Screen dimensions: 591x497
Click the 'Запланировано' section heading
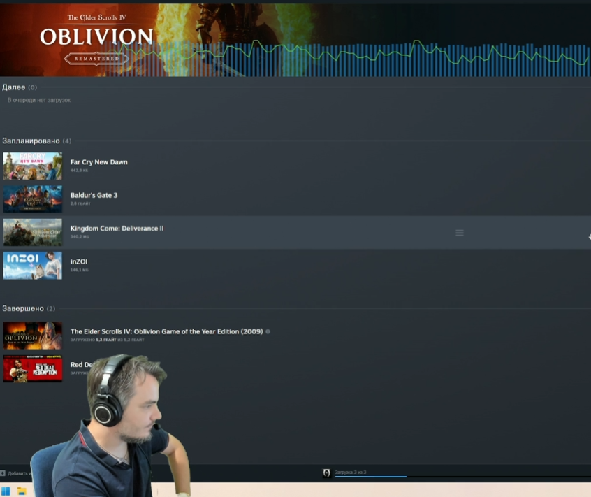click(x=31, y=141)
